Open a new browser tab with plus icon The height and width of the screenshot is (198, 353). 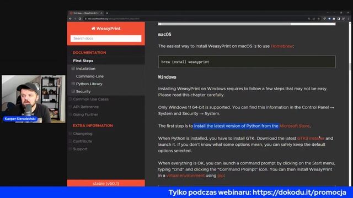tap(107, 13)
